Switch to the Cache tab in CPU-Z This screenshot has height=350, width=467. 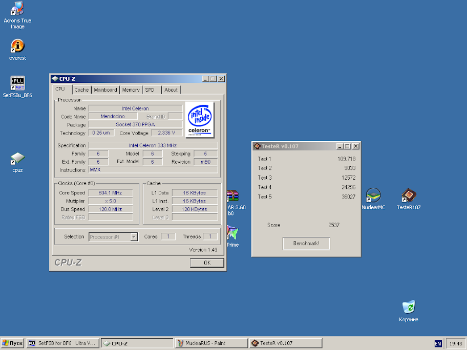click(81, 90)
